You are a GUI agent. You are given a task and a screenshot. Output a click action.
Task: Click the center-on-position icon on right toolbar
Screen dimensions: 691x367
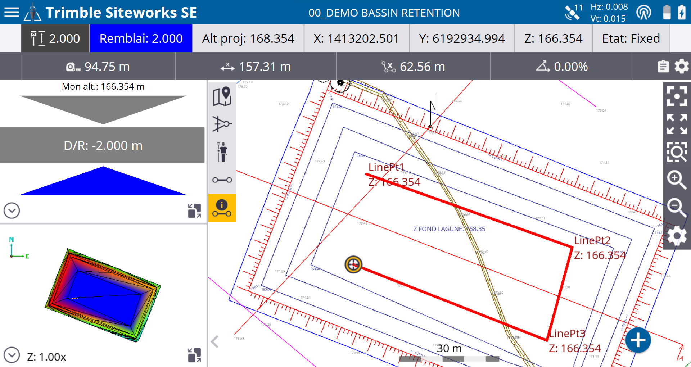coord(677,96)
